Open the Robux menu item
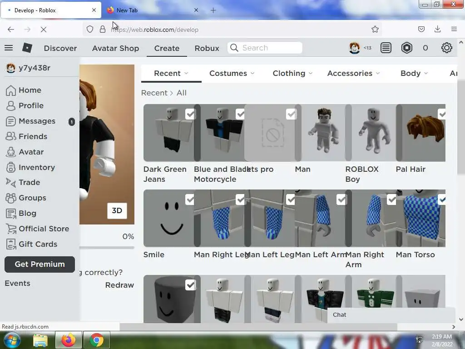 [x=207, y=48]
